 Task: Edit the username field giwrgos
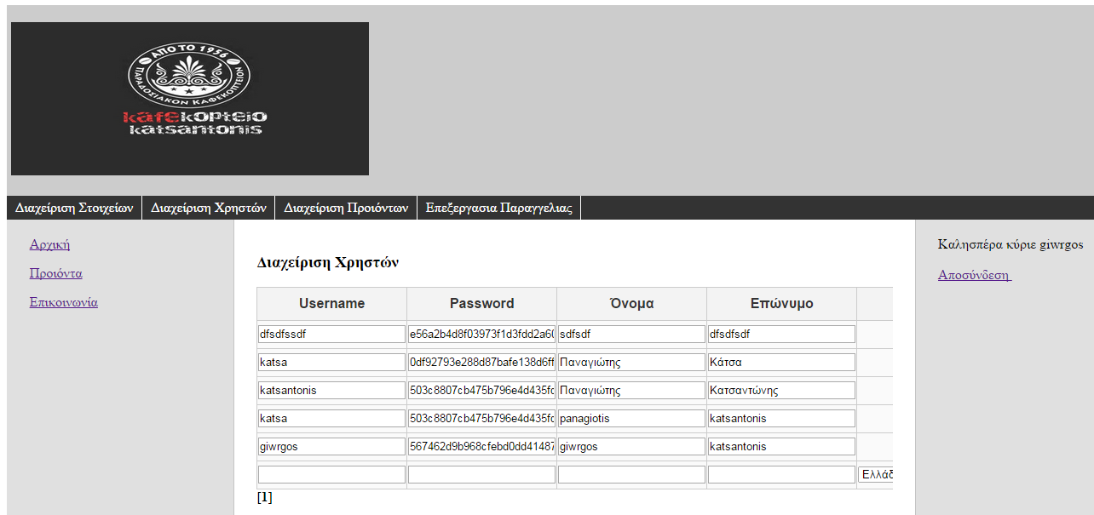331,447
